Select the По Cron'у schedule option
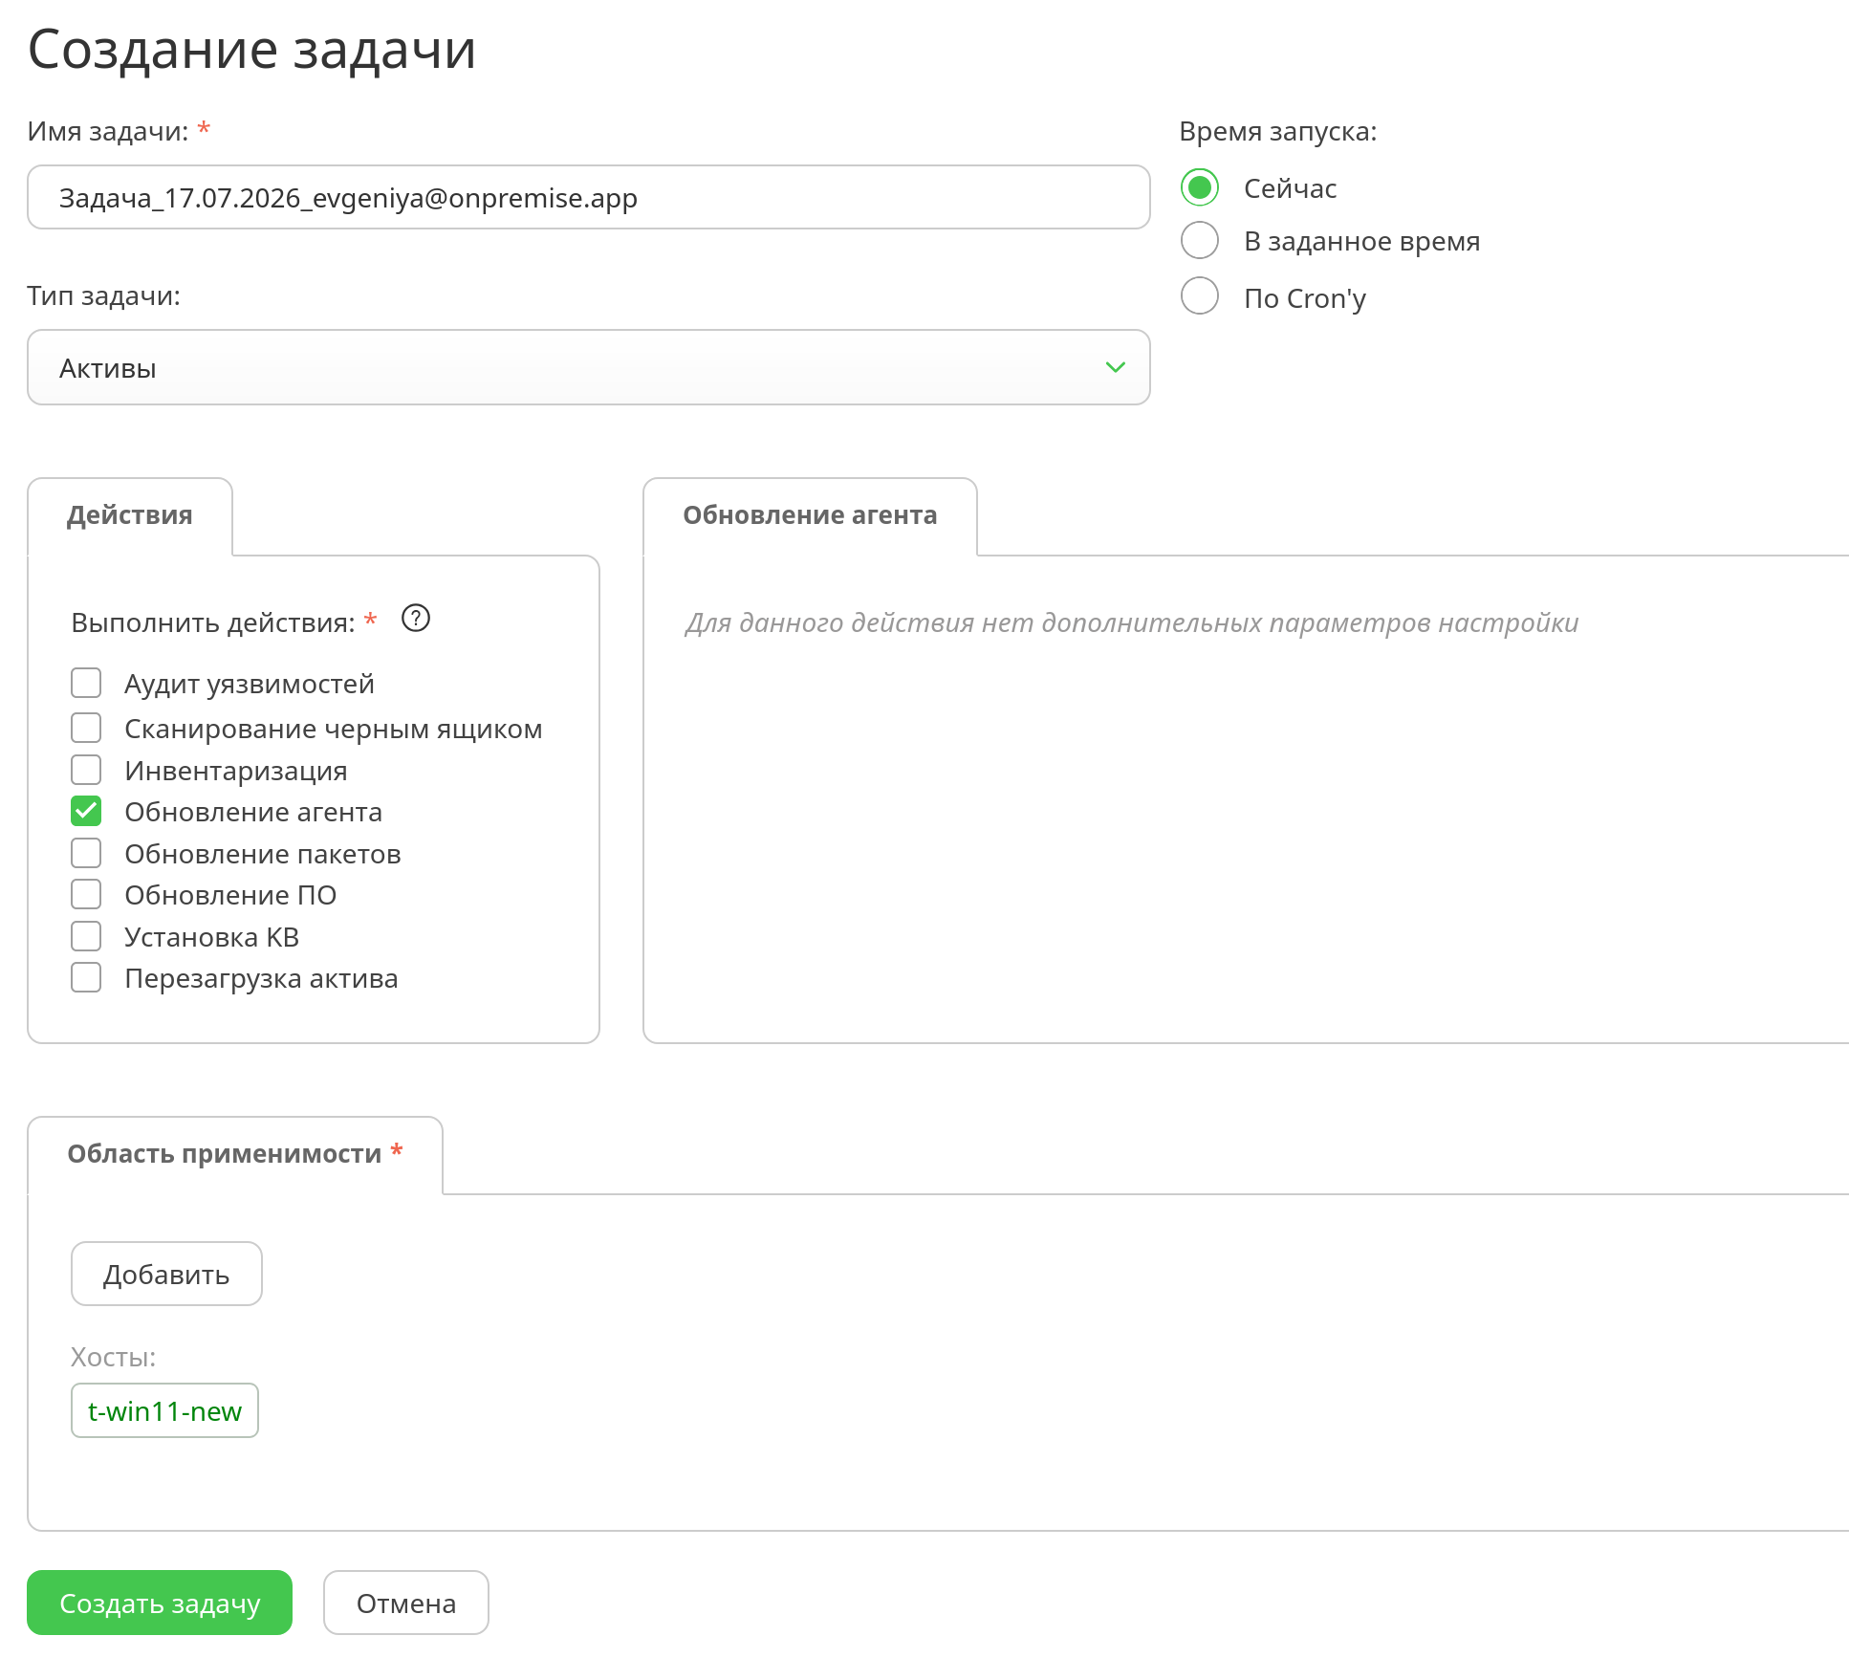1849x1658 pixels. (1200, 296)
